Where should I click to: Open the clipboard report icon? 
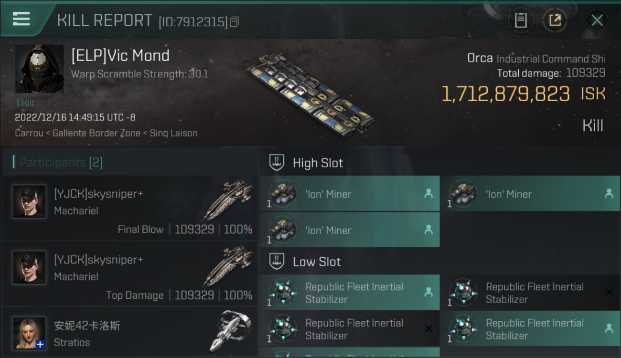(521, 21)
